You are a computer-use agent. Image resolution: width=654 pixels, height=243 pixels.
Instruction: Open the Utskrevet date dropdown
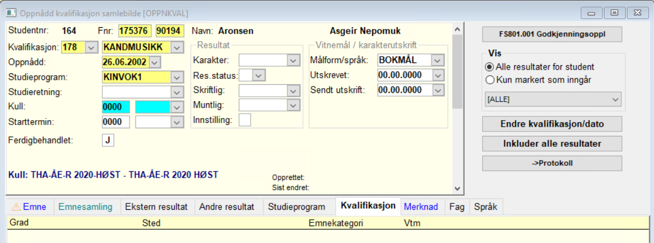[437, 75]
